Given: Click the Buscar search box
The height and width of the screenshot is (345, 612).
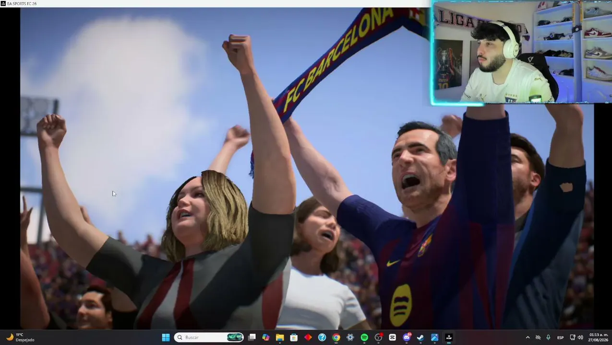Looking at the screenshot, I should click(209, 337).
